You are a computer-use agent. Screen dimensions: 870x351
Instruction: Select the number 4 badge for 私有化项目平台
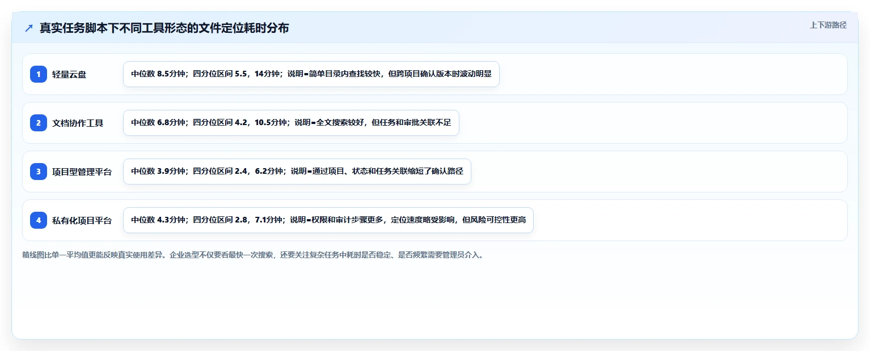[39, 220]
